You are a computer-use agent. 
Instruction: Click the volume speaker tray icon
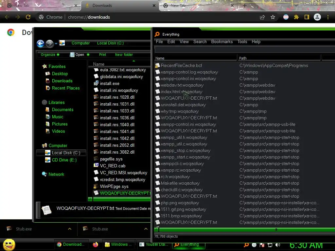click(278, 245)
